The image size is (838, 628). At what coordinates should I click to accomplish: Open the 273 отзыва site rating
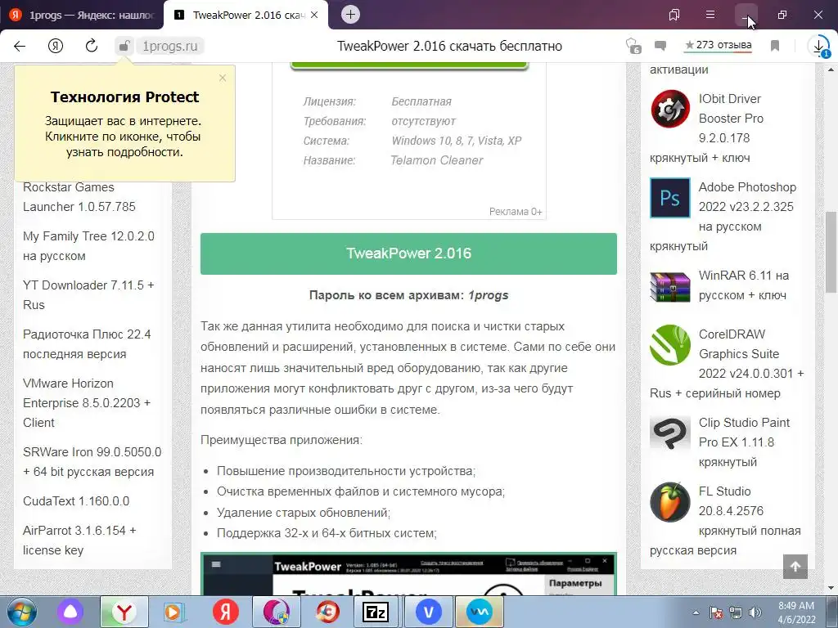pos(719,46)
